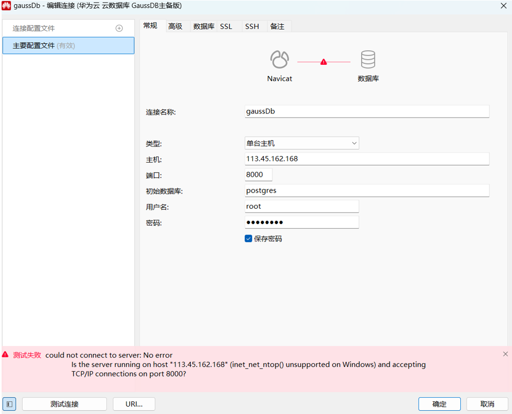
Task: Dismiss the test failed error banner
Action: pos(505,354)
